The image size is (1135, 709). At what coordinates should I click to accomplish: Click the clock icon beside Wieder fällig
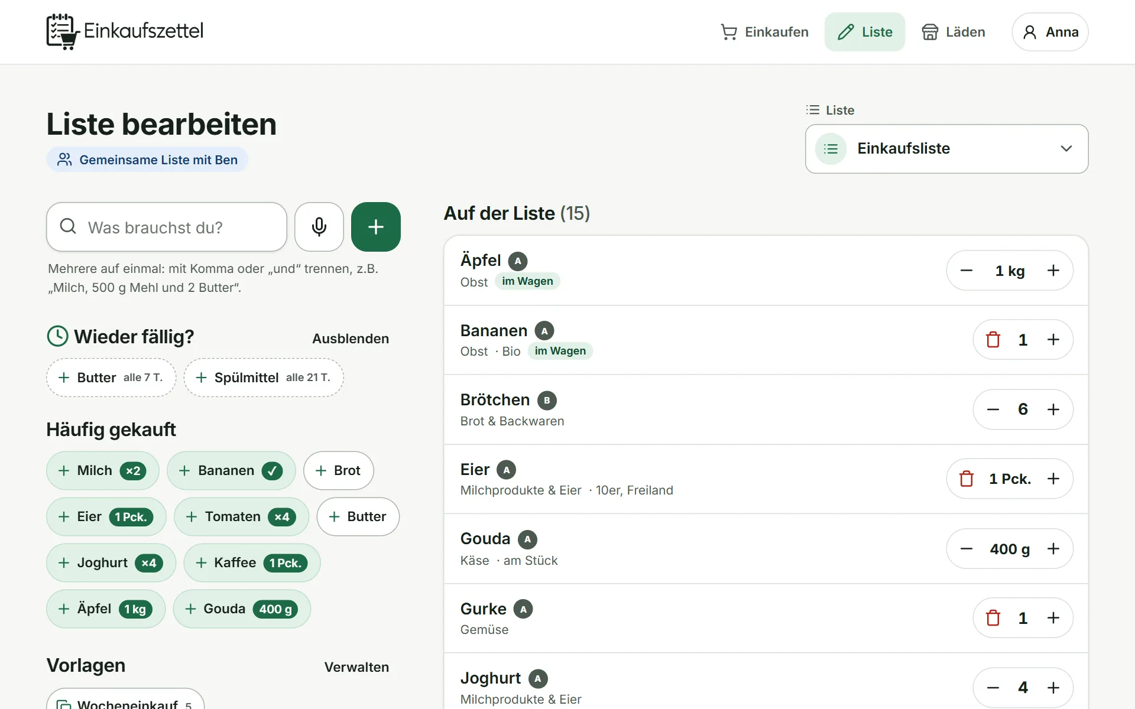tap(57, 336)
